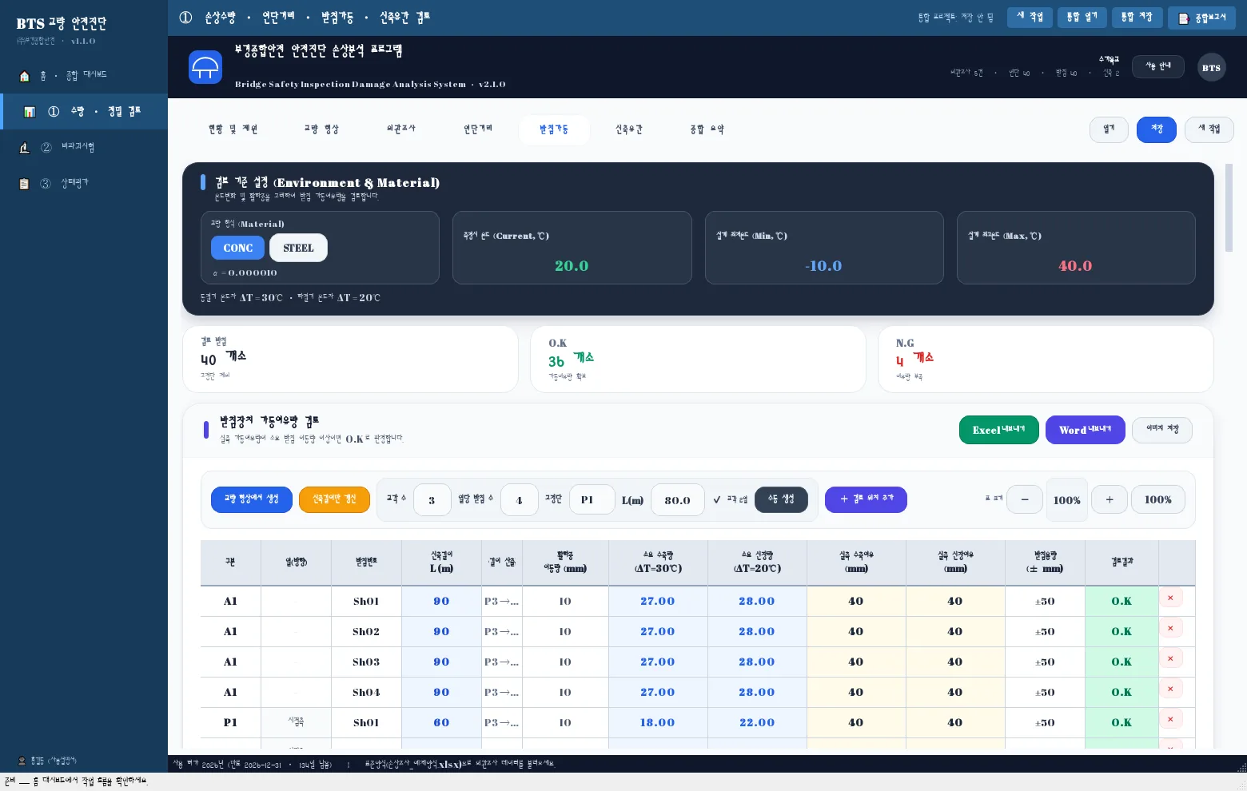Viewport: 1247px width, 791px height.
Task: Click the blue bridge logo icon
Action: click(205, 67)
